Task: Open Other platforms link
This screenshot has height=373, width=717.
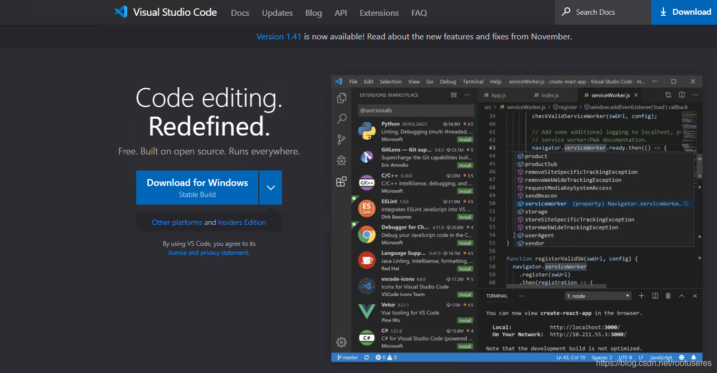Action: (177, 222)
